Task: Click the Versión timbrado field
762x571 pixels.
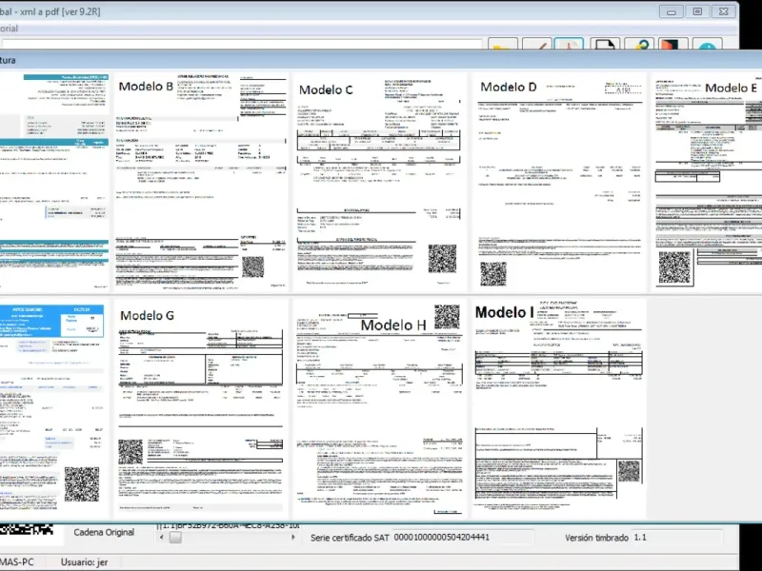Action: coord(677,538)
